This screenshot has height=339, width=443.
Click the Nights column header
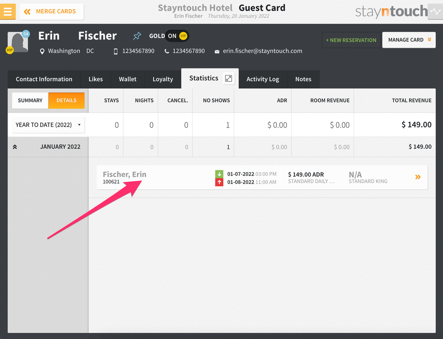tap(144, 100)
